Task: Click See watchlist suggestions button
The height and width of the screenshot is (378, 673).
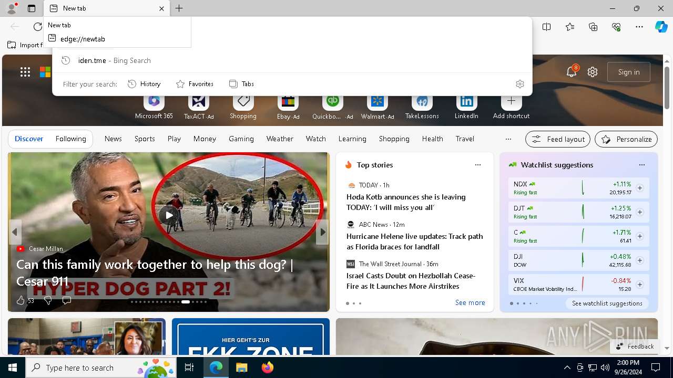Action: point(607,303)
